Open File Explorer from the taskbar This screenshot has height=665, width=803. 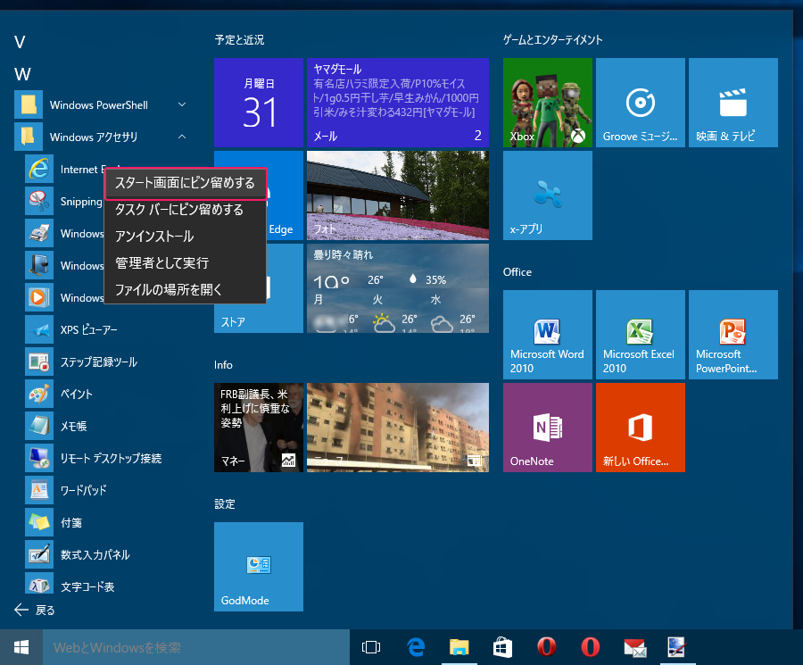[x=459, y=647]
